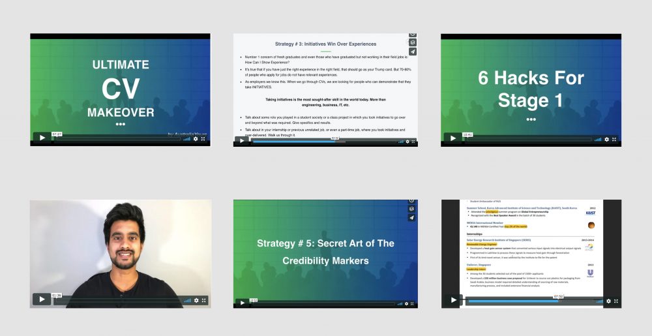Image resolution: width=652 pixels, height=336 pixels.
Task: Adjust volume bars on Strategy # 3 video
Action: tap(401, 142)
